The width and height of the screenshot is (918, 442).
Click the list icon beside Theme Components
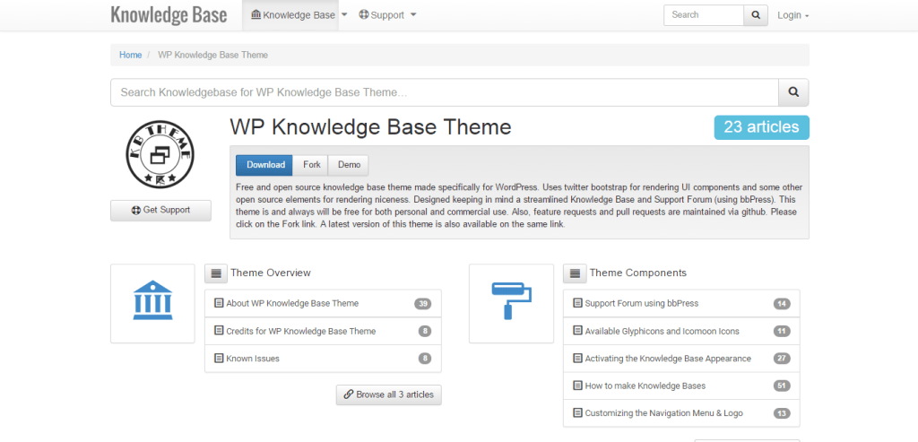[575, 273]
